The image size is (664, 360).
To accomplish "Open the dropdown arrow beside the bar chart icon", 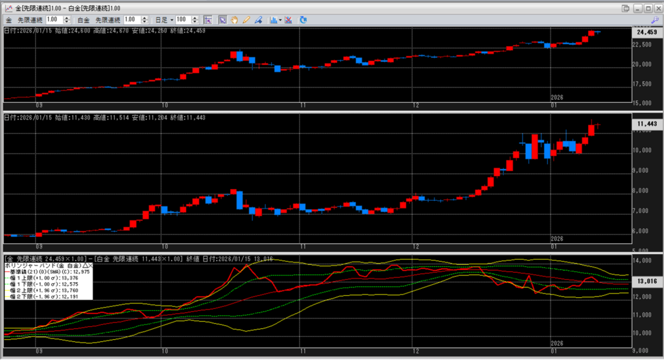I will 280,20.
